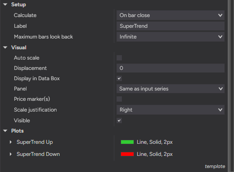Click the Scale justification label
234x172 pixels.
(x=35, y=110)
